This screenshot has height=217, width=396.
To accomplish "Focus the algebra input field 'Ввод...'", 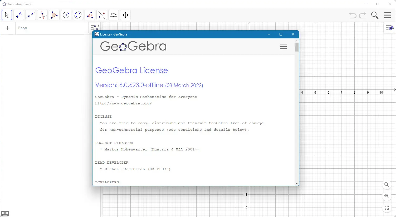I will (x=52, y=28).
